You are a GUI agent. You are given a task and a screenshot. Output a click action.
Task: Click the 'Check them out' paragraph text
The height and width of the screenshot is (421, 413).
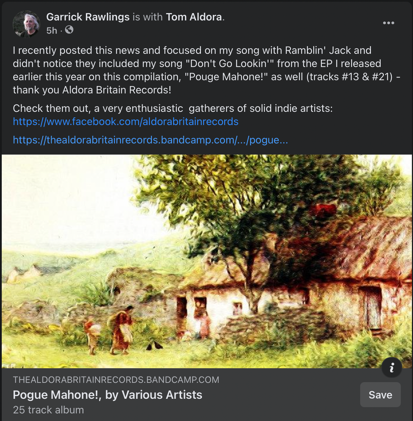pyautogui.click(x=173, y=109)
